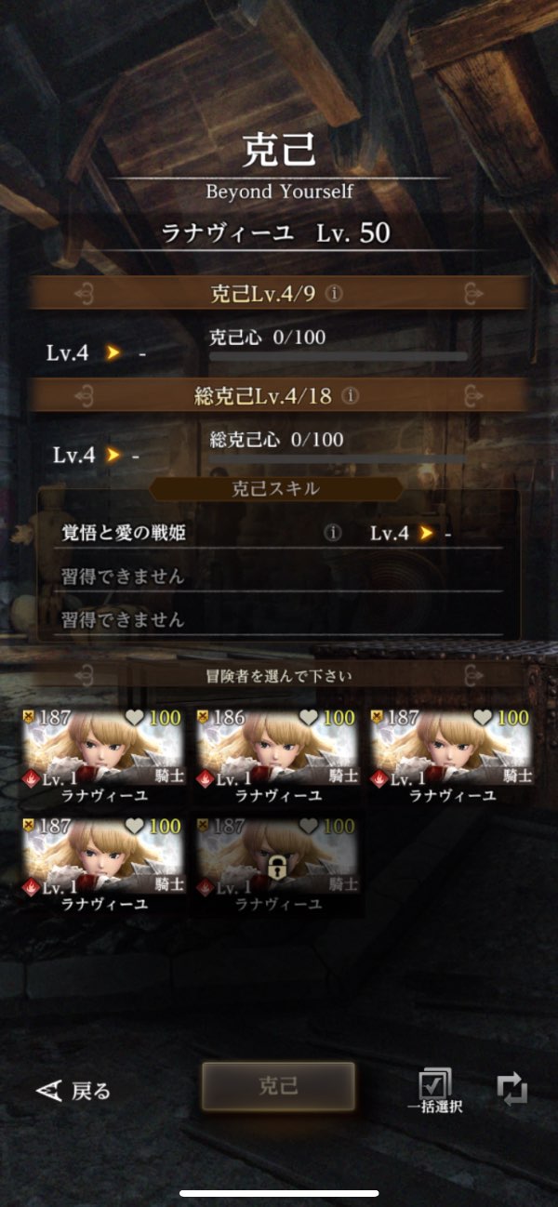The height and width of the screenshot is (1207, 558).
Task: Select the third ラナヴィーユ card in top row
Action: point(451,755)
